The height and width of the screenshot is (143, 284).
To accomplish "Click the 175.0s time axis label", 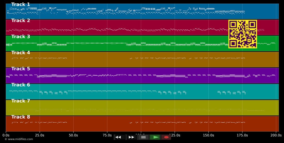I will pos(242,135).
